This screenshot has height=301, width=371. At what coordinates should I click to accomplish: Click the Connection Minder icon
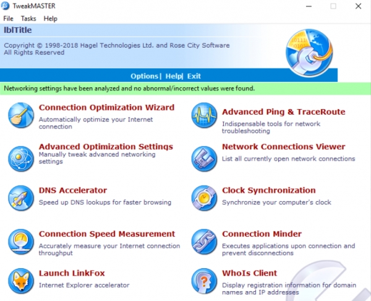point(204,242)
